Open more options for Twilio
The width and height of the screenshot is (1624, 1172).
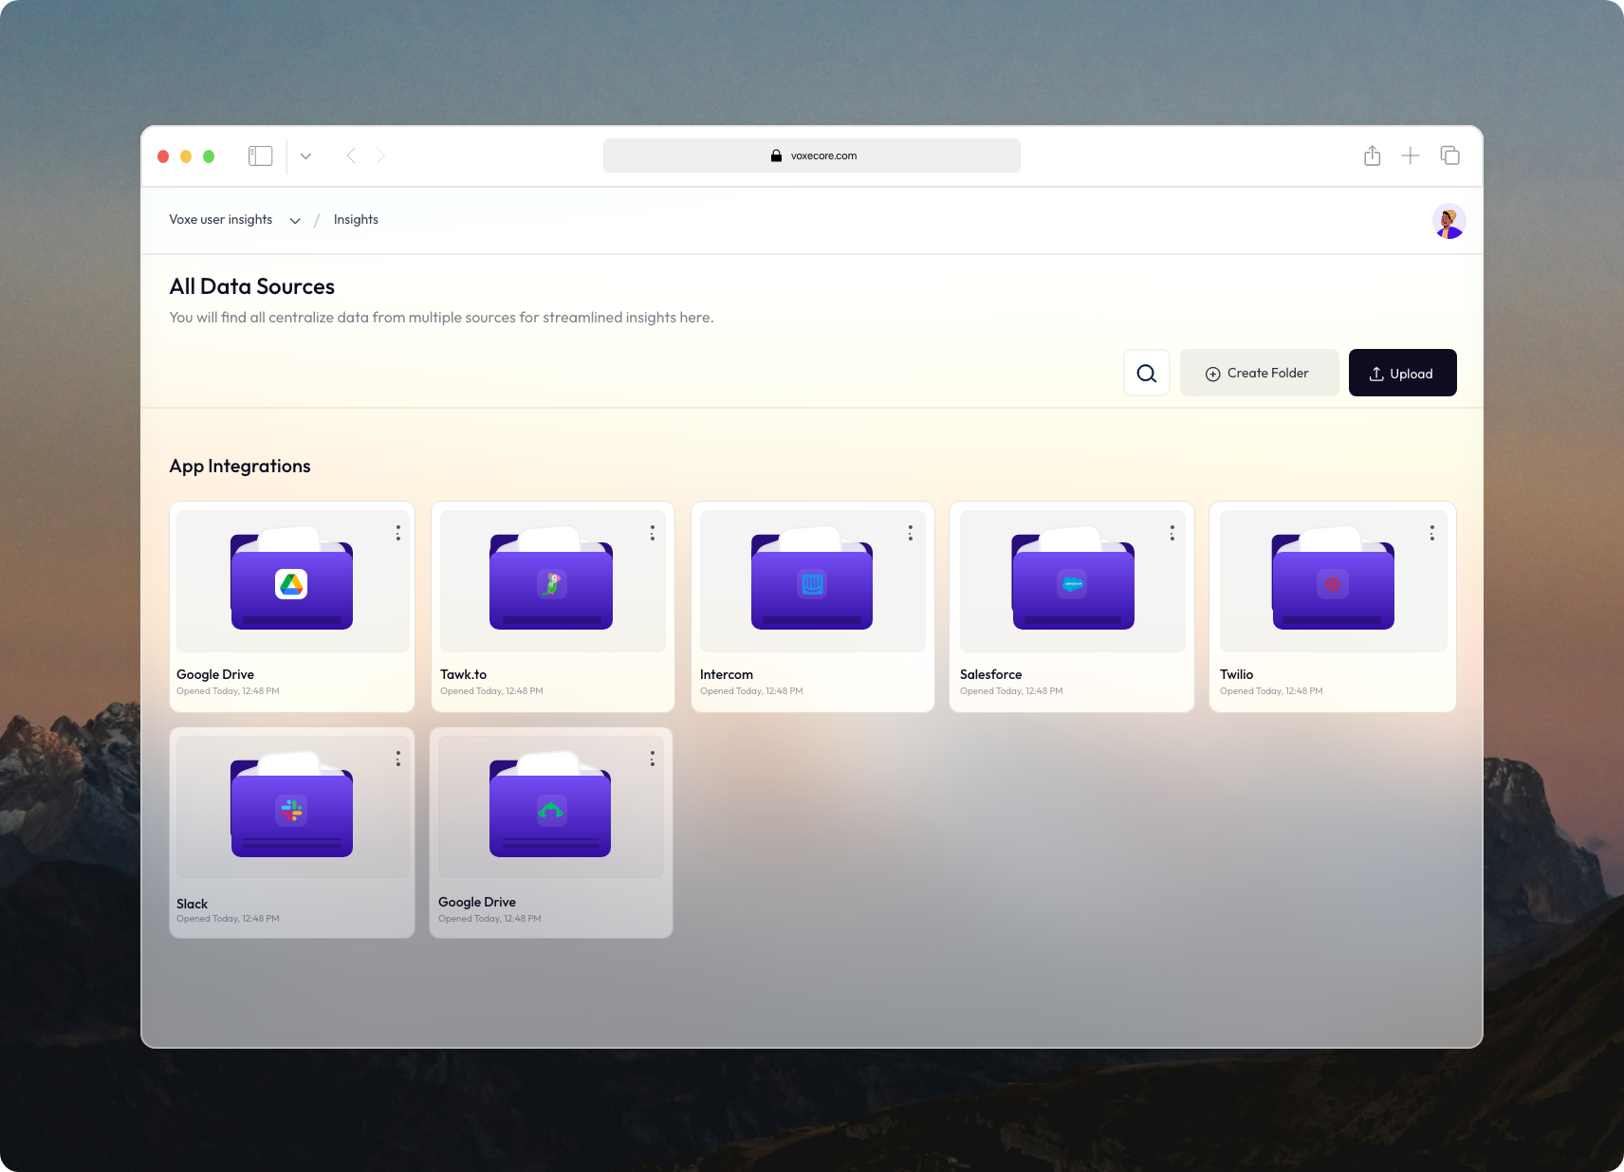(x=1431, y=533)
